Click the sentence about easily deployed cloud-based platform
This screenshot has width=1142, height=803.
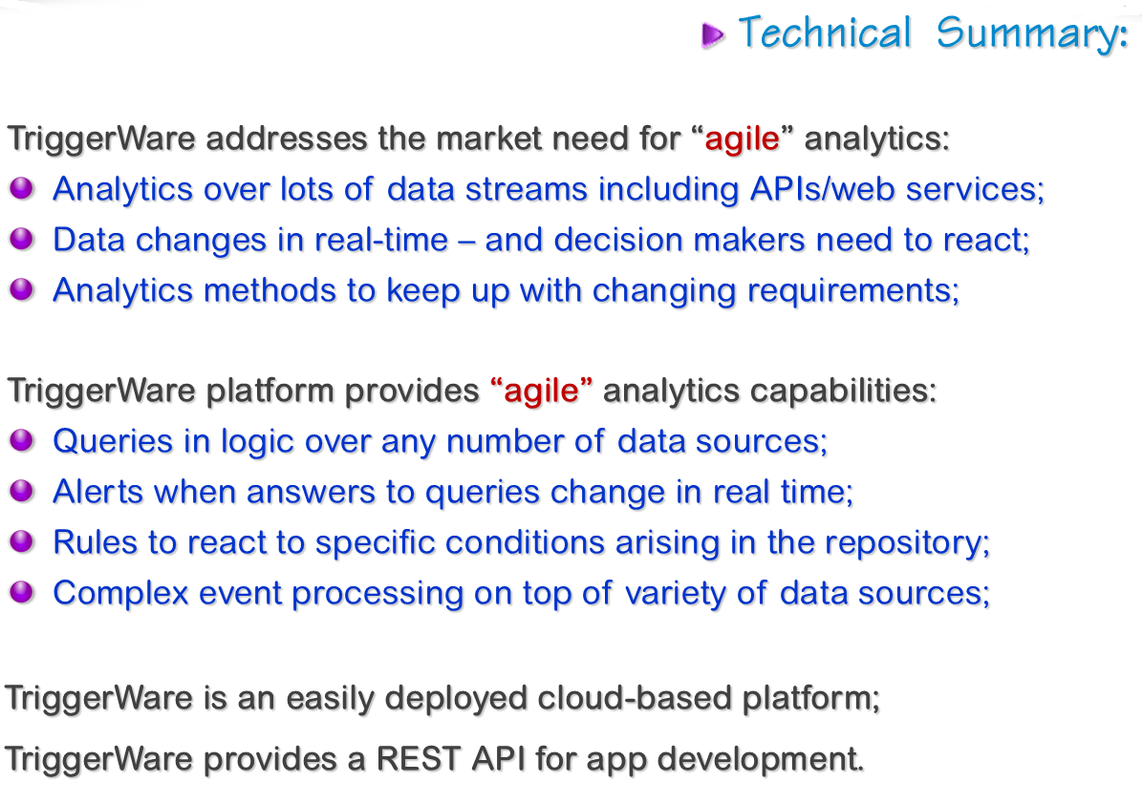click(x=442, y=699)
